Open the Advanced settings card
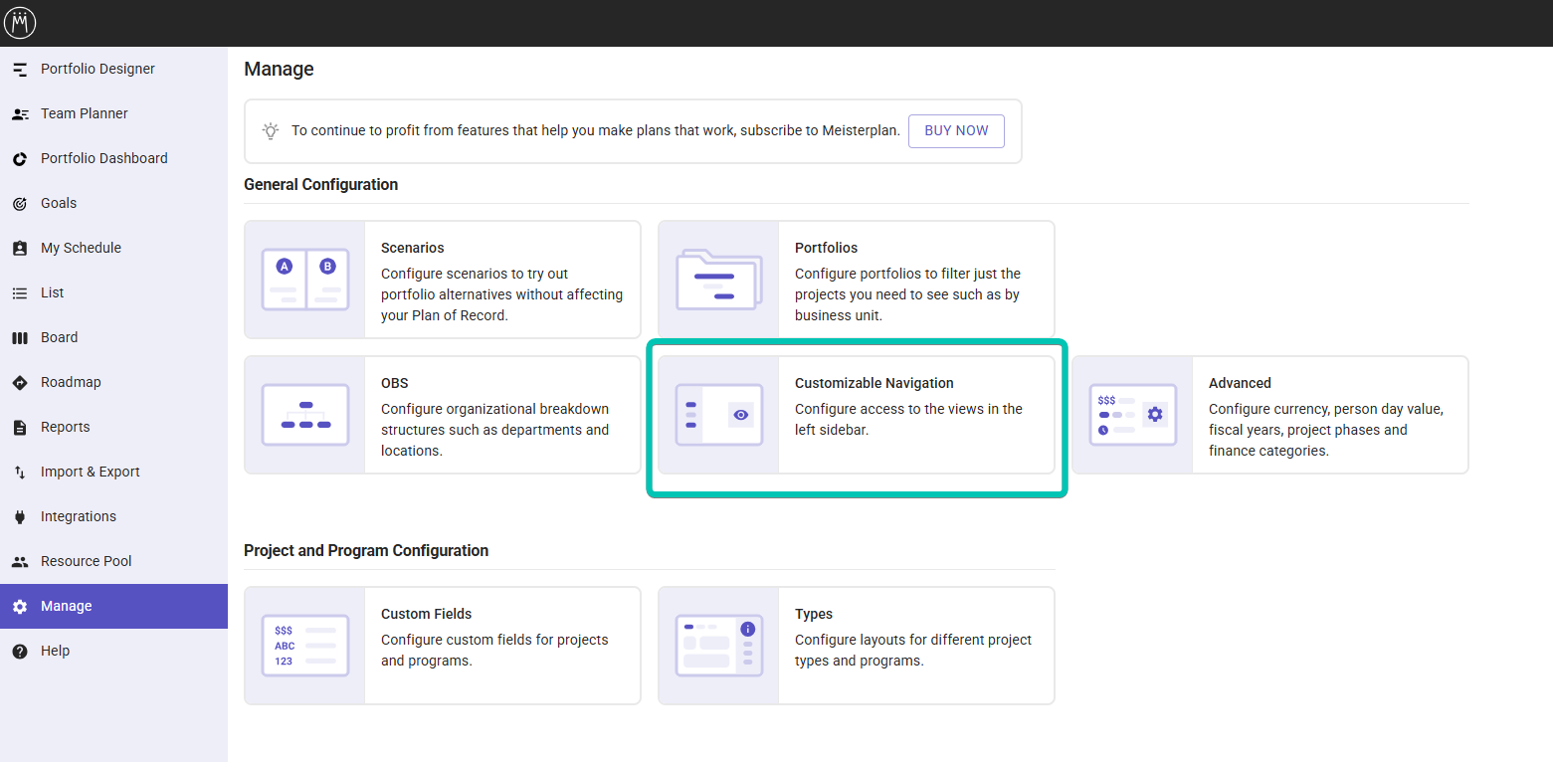Viewport: 1553px width, 762px height. coord(1269,415)
